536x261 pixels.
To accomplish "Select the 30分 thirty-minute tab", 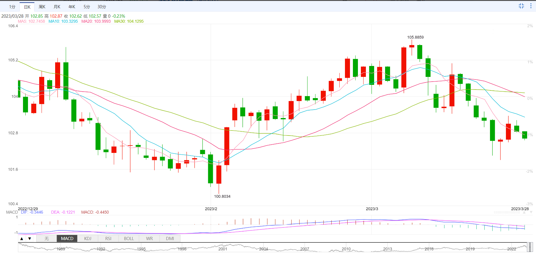I will pyautogui.click(x=102, y=7).
